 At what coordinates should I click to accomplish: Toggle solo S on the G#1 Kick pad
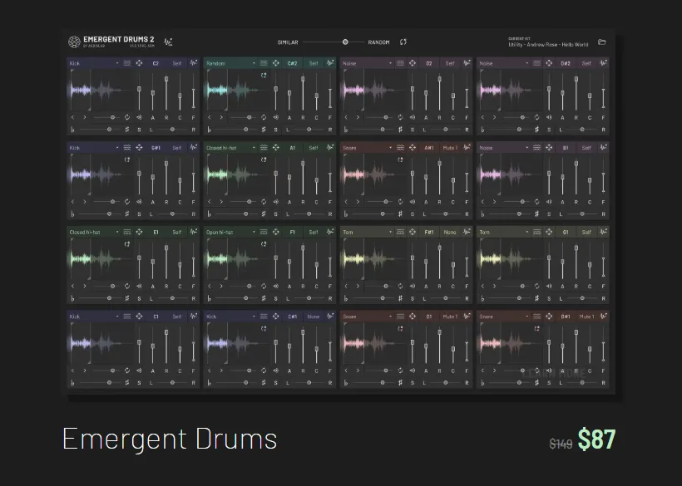tap(139, 214)
